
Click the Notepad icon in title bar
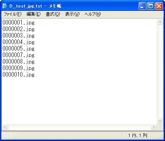pyautogui.click(x=5, y=6)
